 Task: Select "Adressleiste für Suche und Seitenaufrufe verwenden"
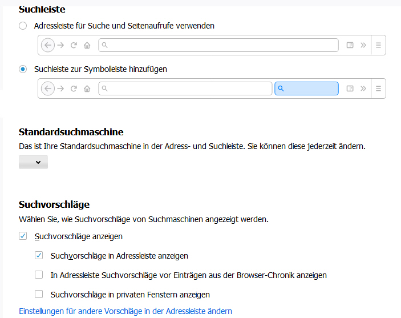coord(23,26)
